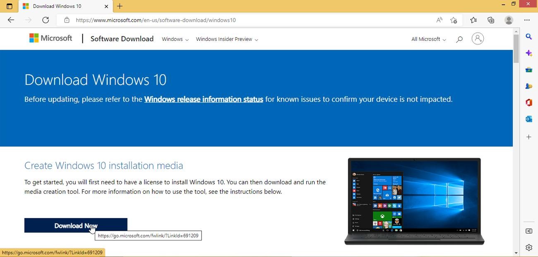The height and width of the screenshot is (257, 538).
Task: Open Software Download home link
Action: (x=122, y=39)
